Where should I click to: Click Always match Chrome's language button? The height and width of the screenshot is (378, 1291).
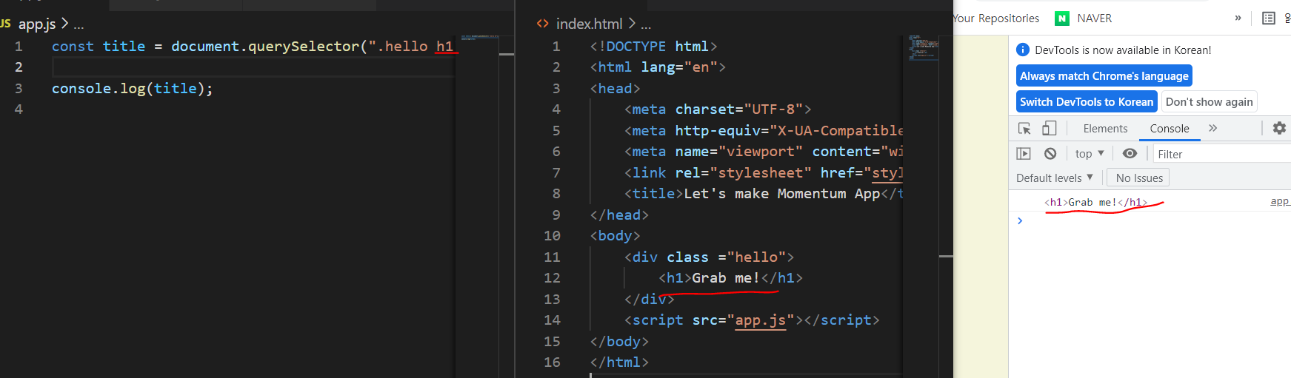1104,76
